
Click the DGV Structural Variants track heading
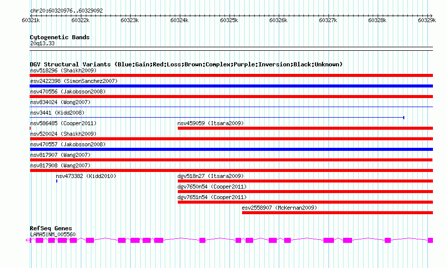click(186, 64)
